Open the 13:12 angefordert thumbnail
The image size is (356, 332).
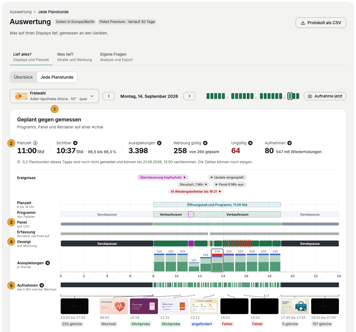click(204, 306)
